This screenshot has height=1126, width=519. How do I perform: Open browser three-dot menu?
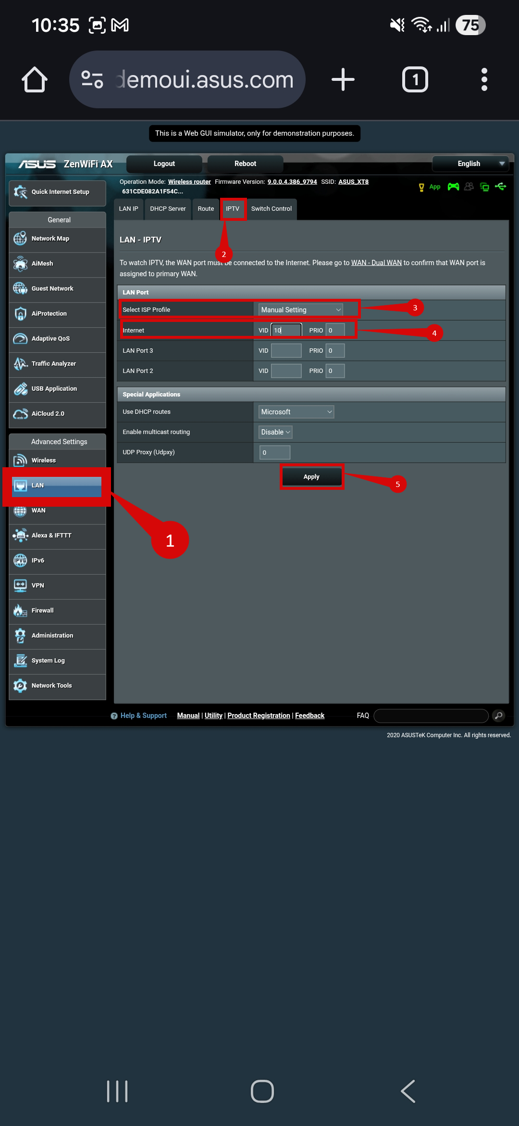(x=484, y=79)
